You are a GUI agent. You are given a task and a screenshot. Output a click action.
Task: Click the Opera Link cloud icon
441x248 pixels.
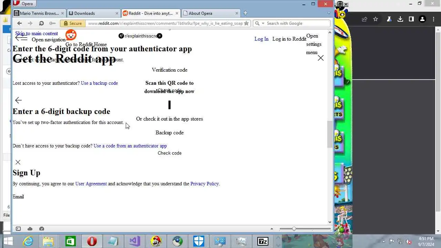click(30, 229)
